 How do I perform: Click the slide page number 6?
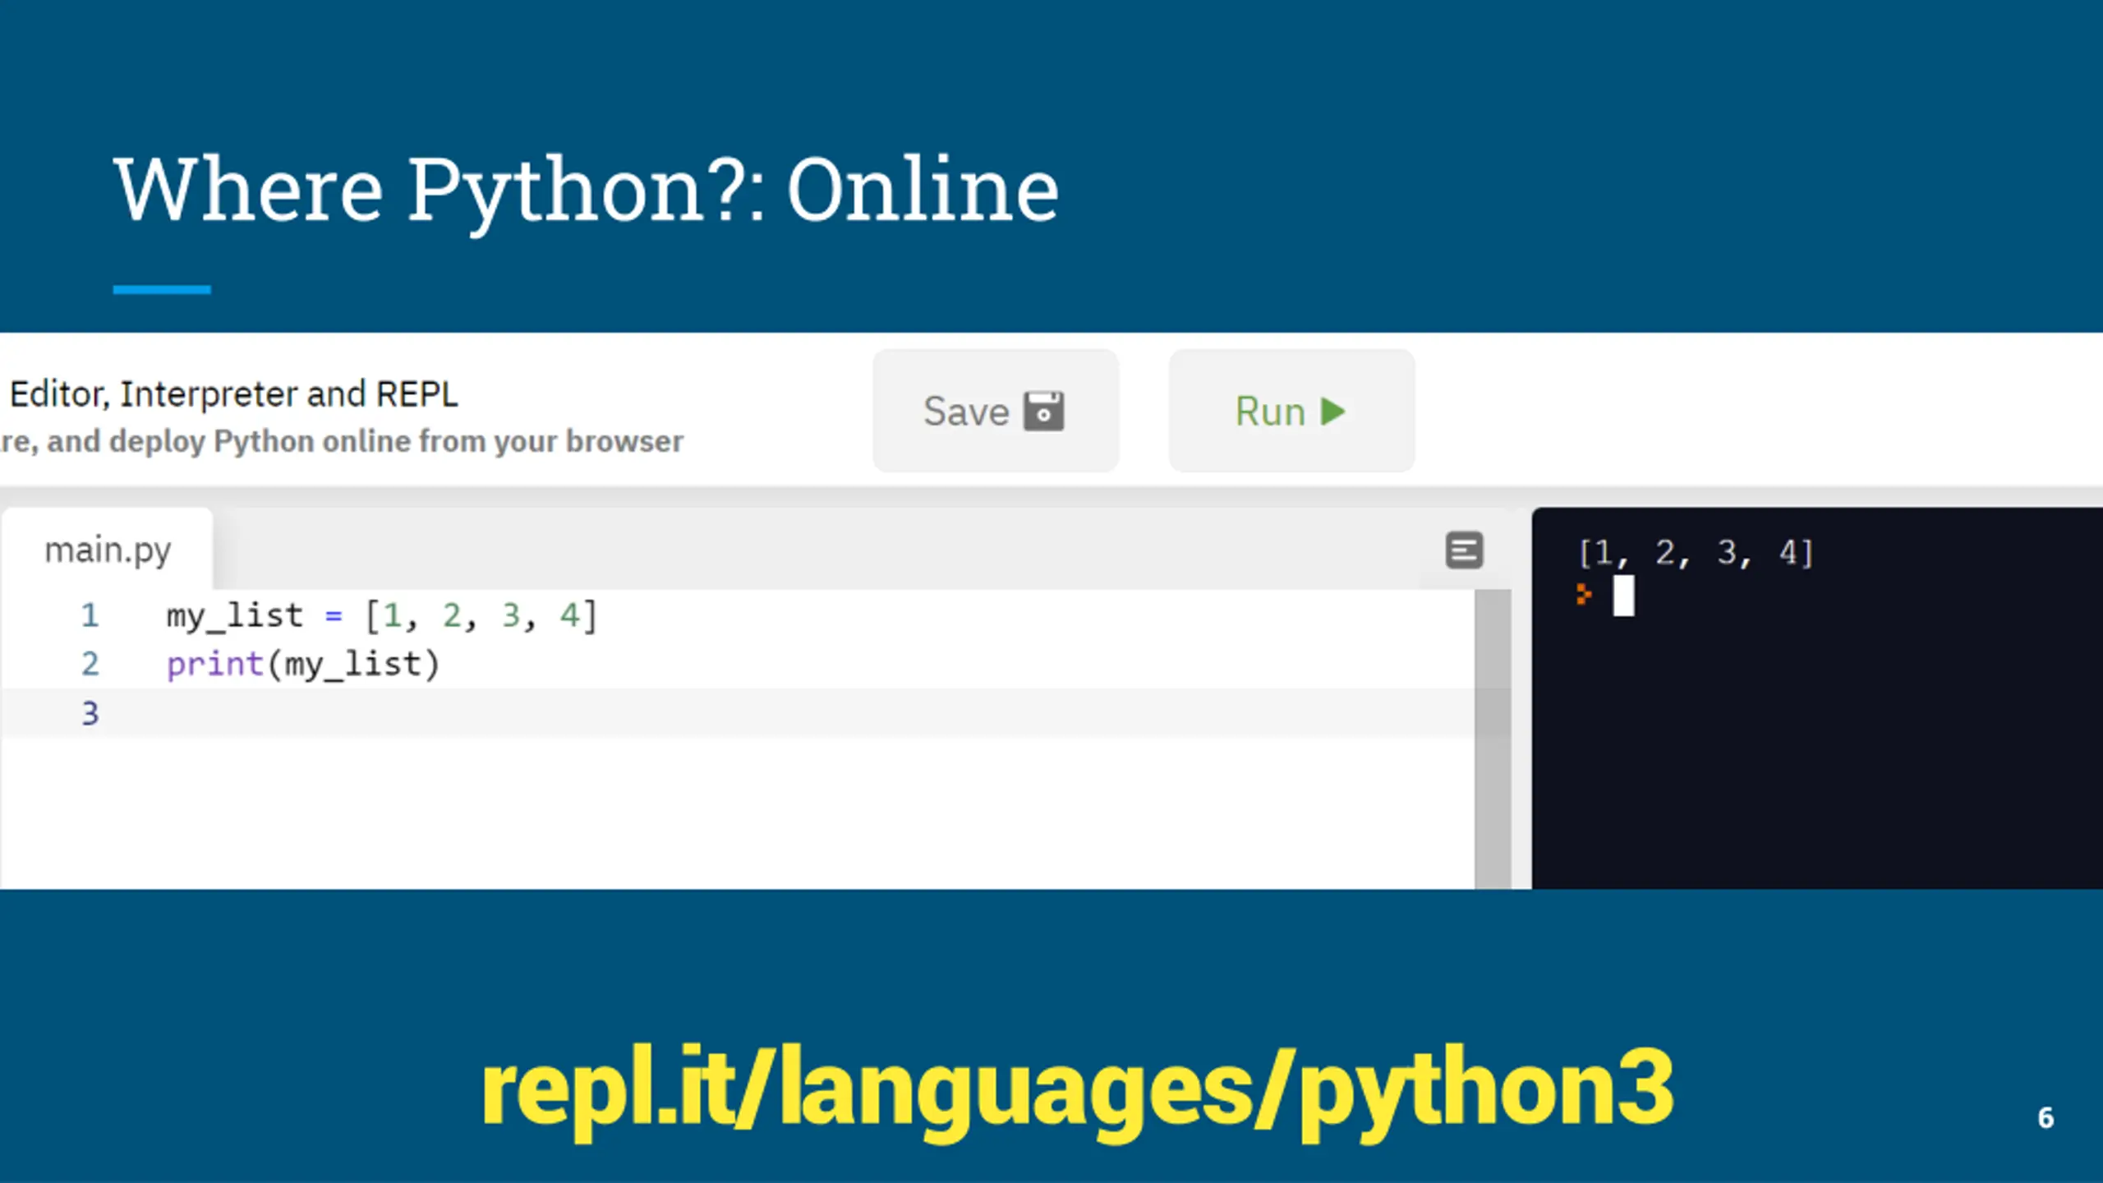click(2045, 1117)
